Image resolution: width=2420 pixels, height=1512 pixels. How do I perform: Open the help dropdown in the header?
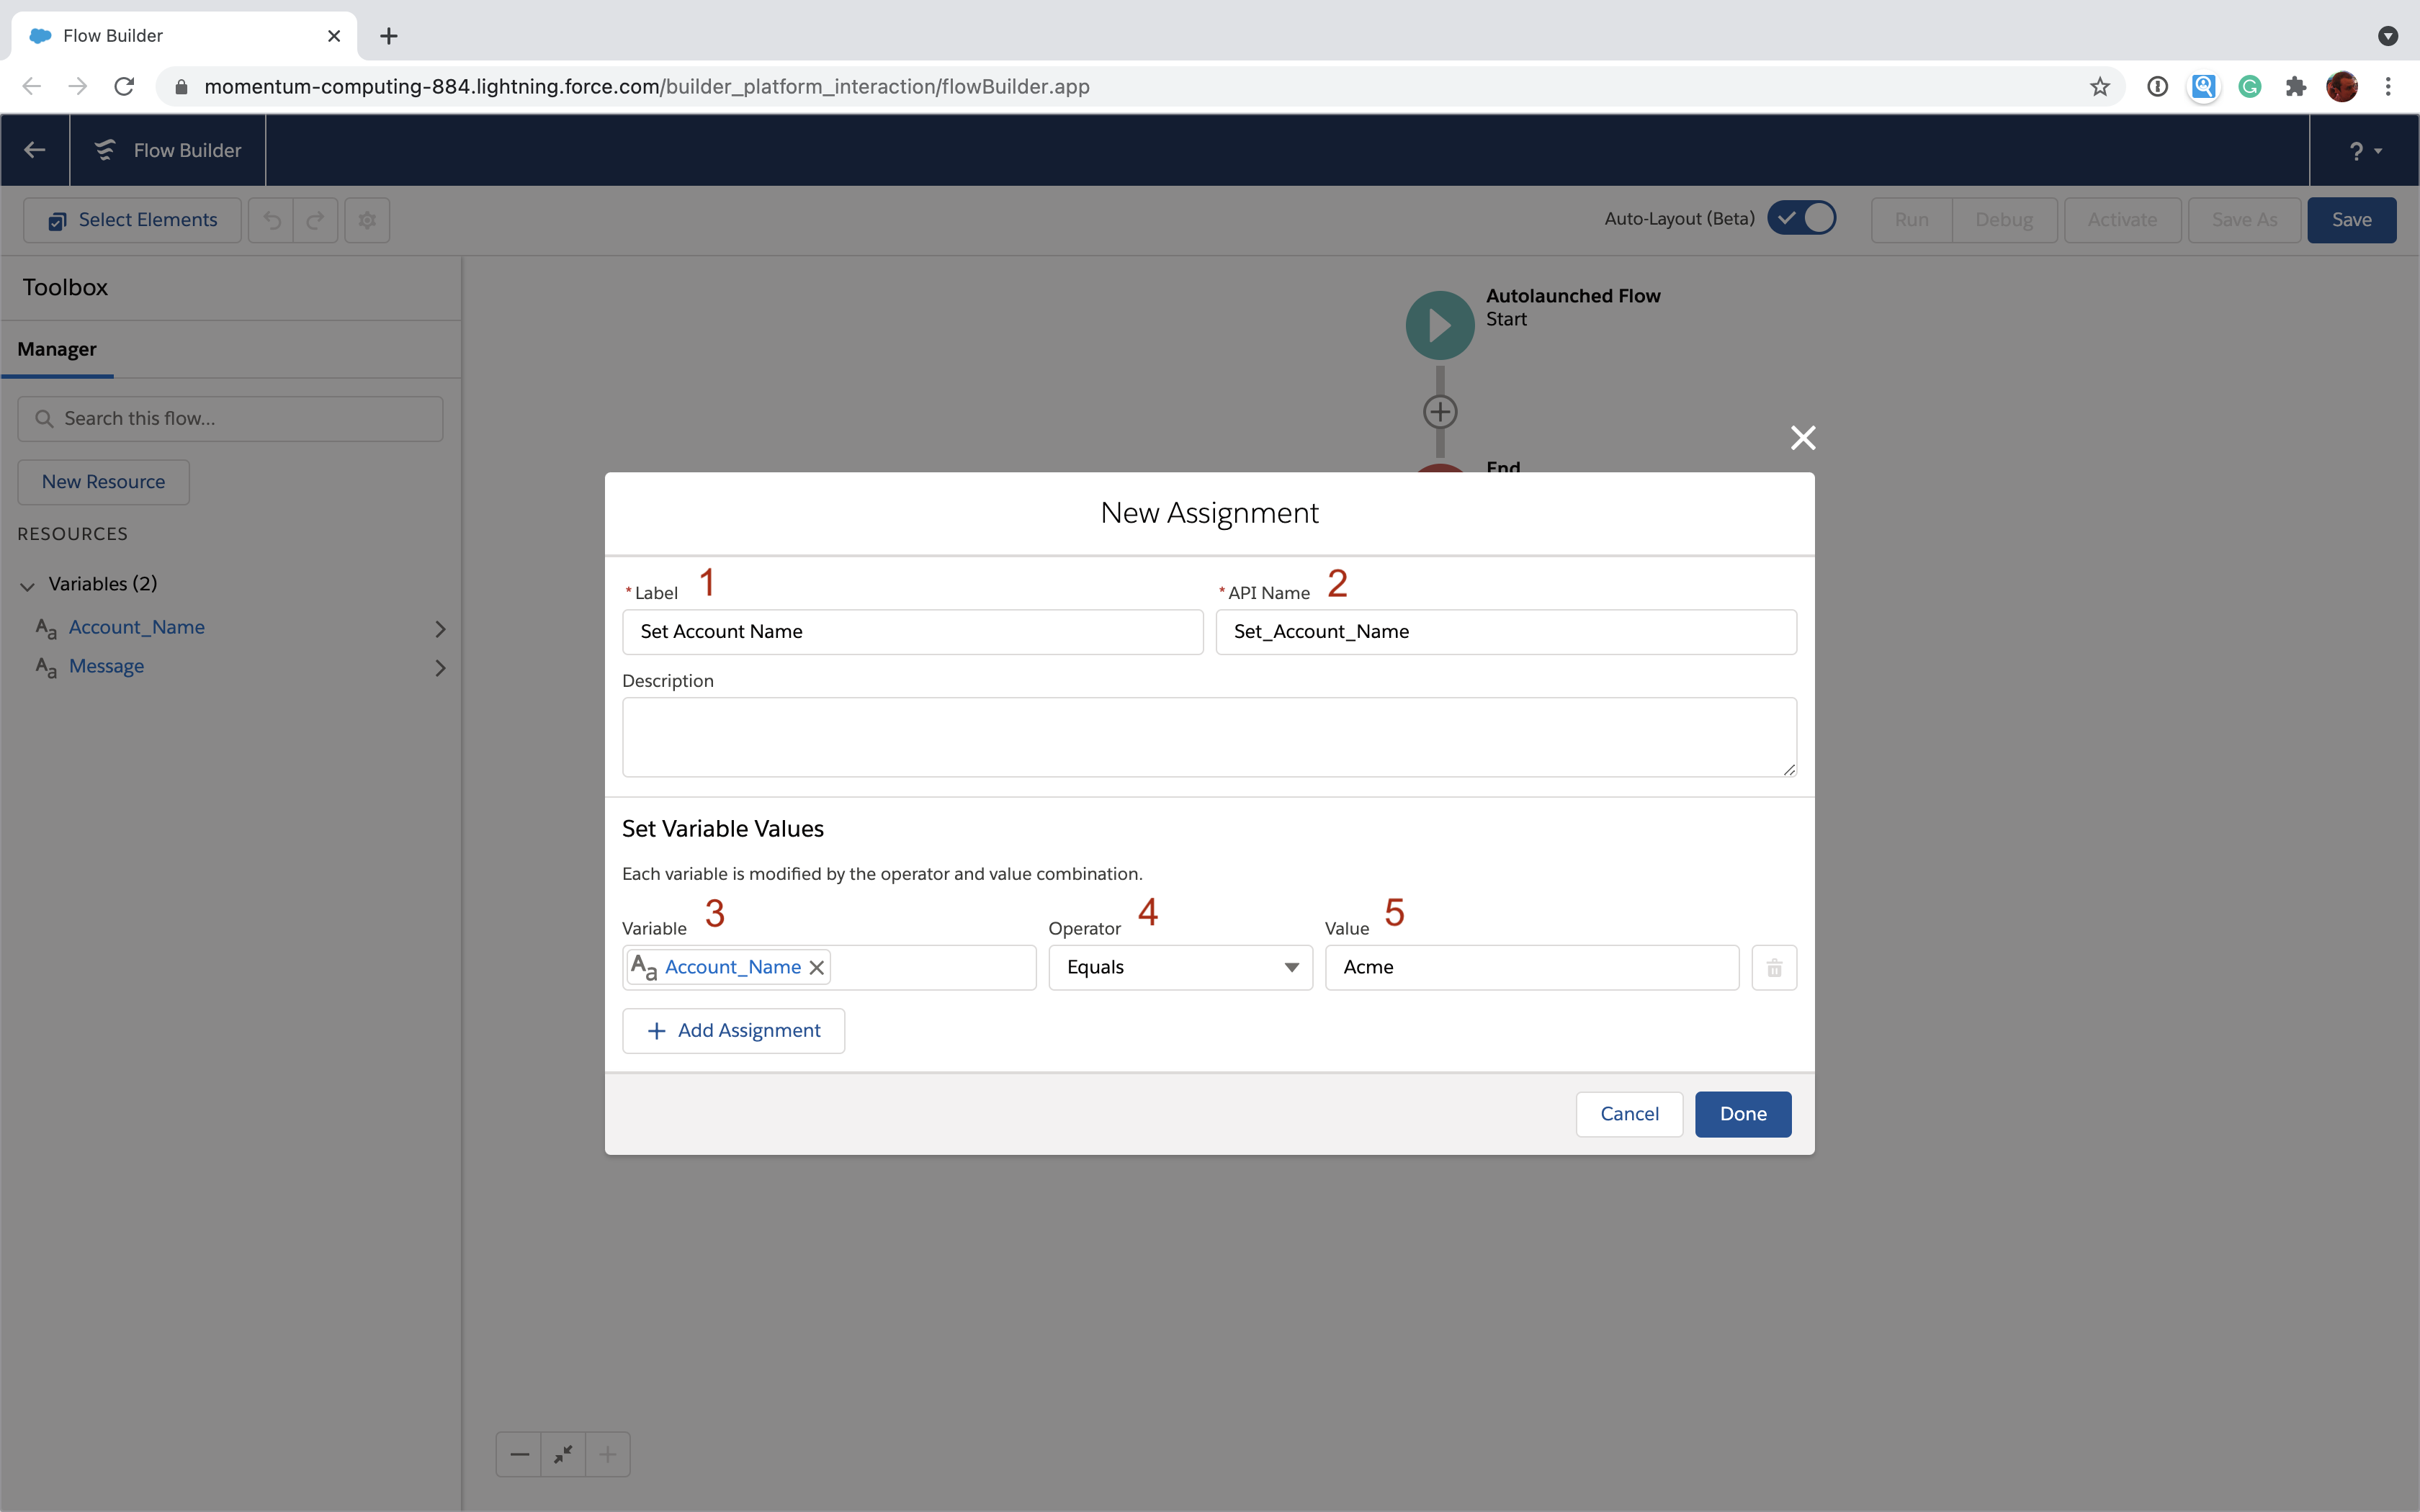[2363, 150]
